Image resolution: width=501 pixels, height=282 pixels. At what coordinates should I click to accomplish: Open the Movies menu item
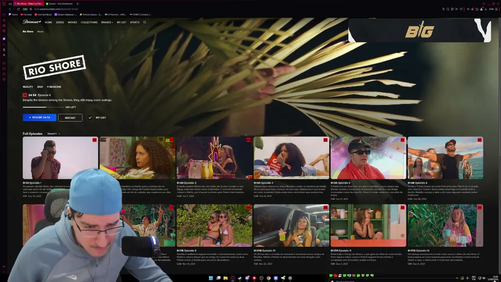(72, 22)
